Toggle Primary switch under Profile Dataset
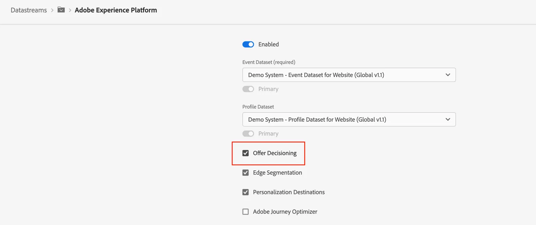 [248, 133]
